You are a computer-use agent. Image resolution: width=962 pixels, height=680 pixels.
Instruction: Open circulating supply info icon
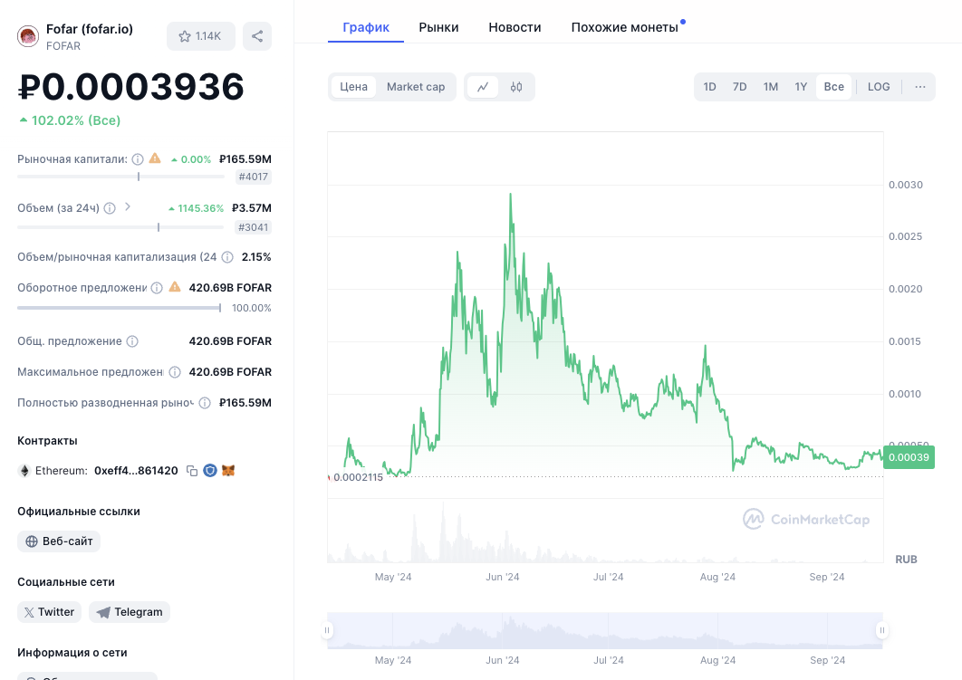[x=157, y=288]
